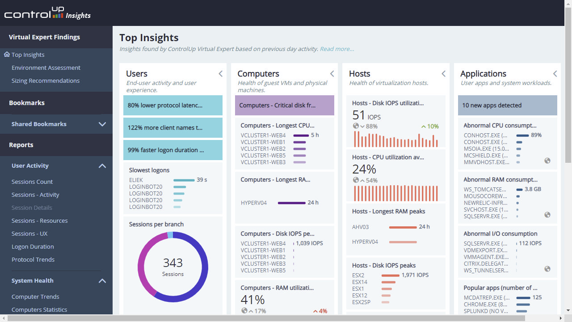Open the Logon Duration report

(33, 246)
